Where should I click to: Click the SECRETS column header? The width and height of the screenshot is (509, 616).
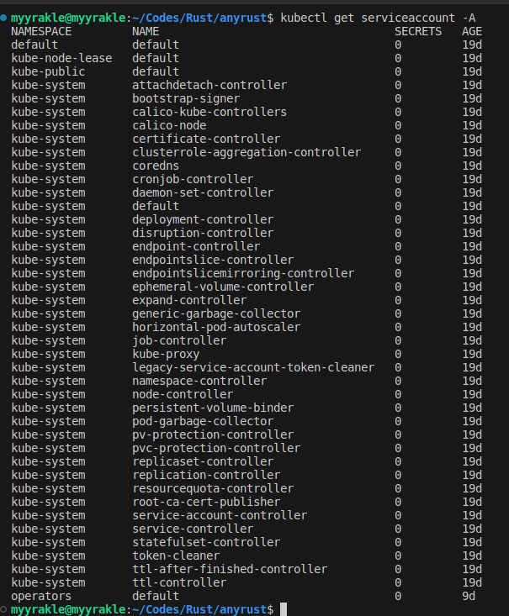(418, 31)
